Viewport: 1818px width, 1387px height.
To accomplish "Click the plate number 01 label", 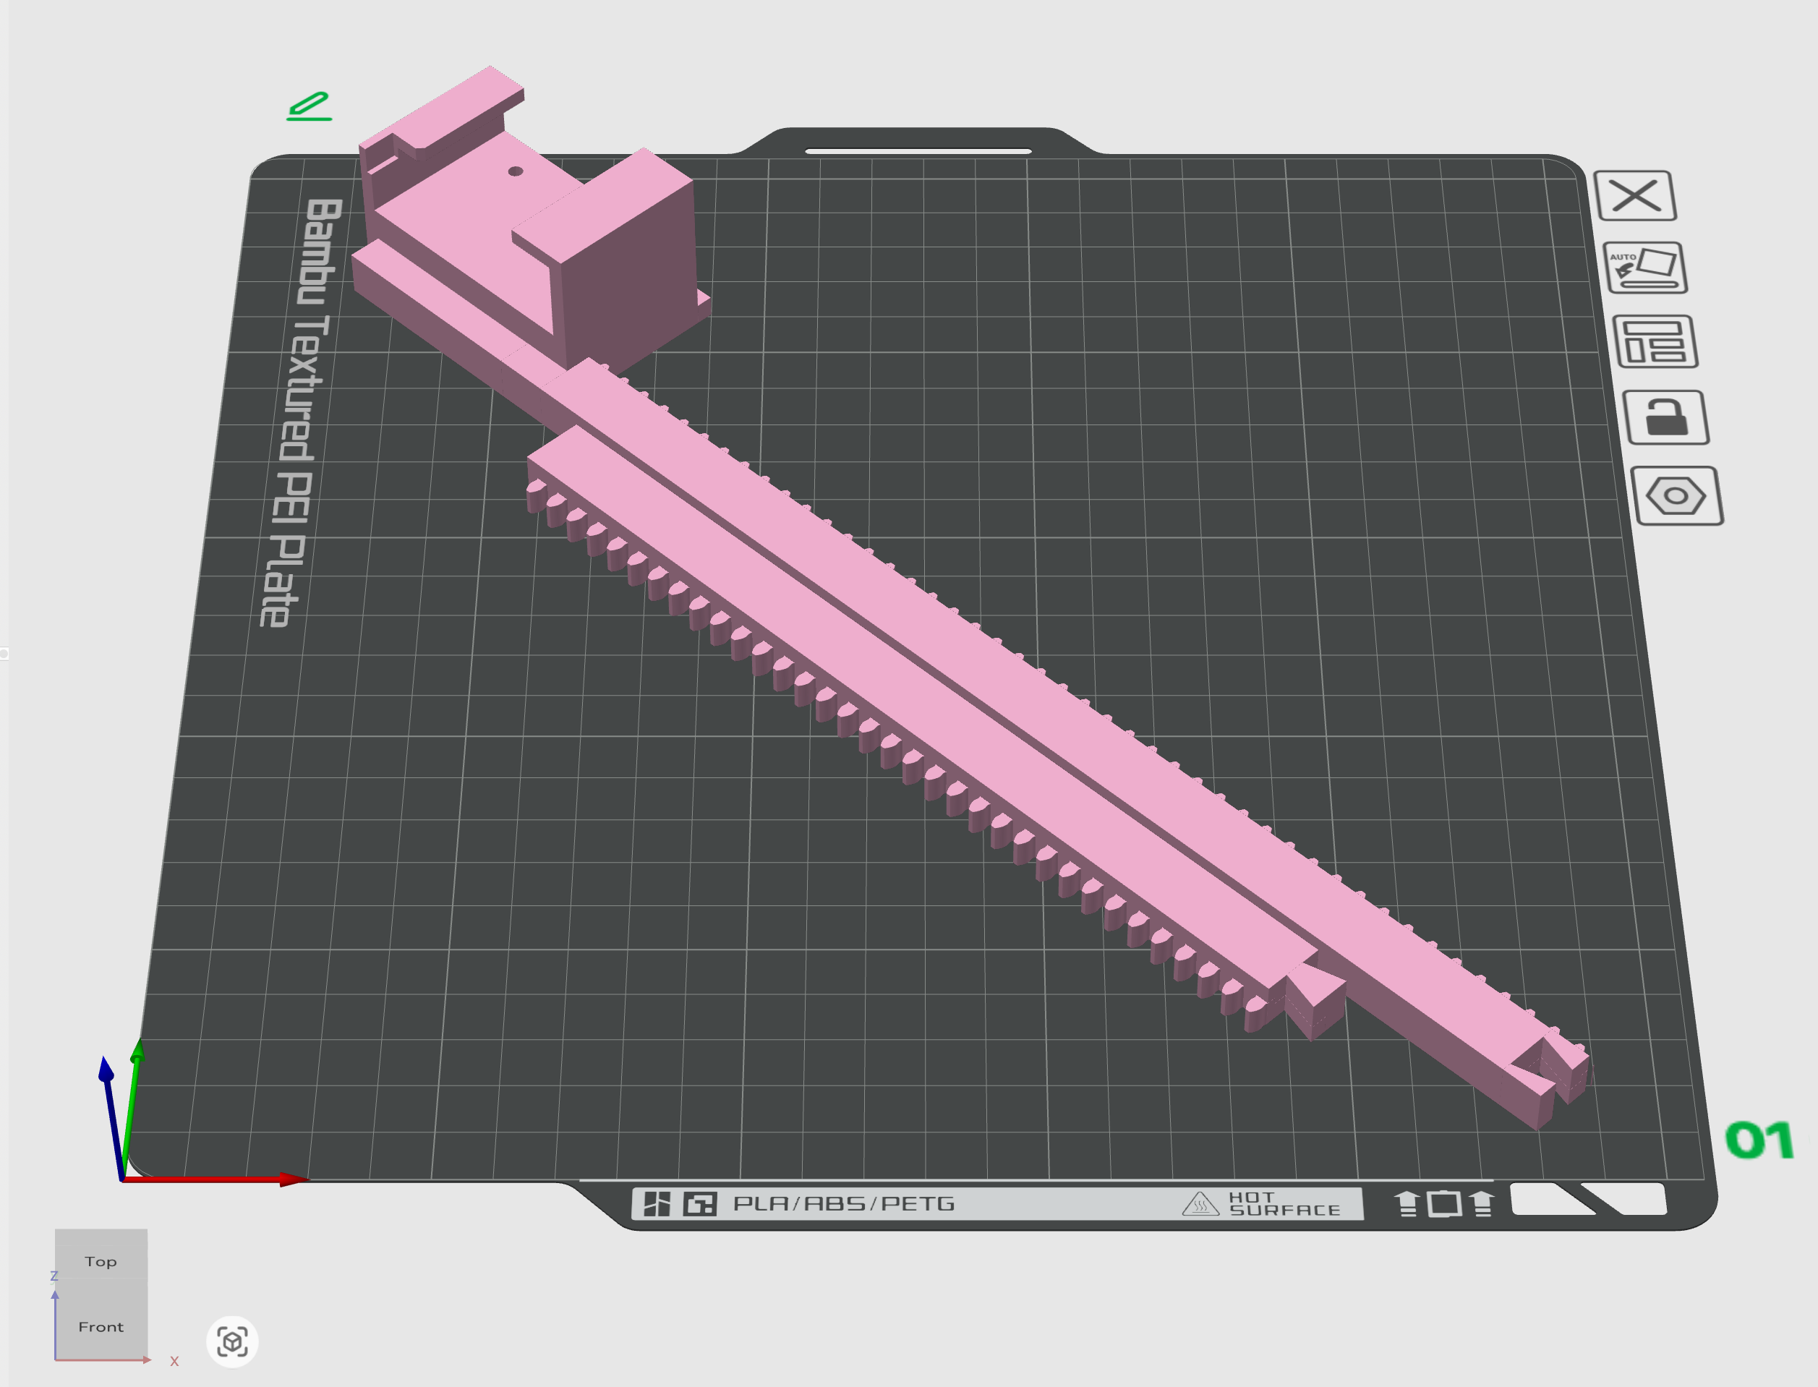I will coord(1760,1140).
